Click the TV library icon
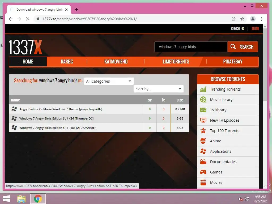272x204 pixels. 203,110
